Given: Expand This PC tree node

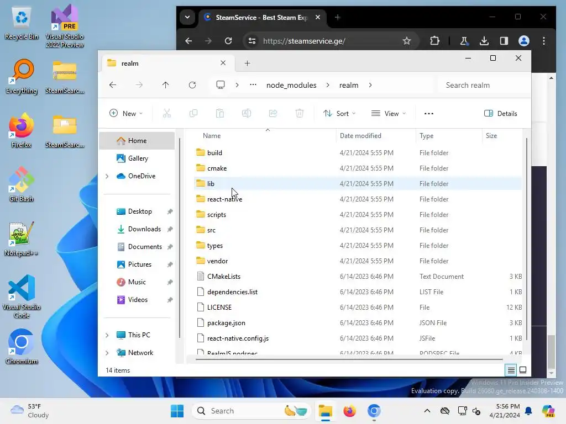Looking at the screenshot, I should tap(107, 335).
